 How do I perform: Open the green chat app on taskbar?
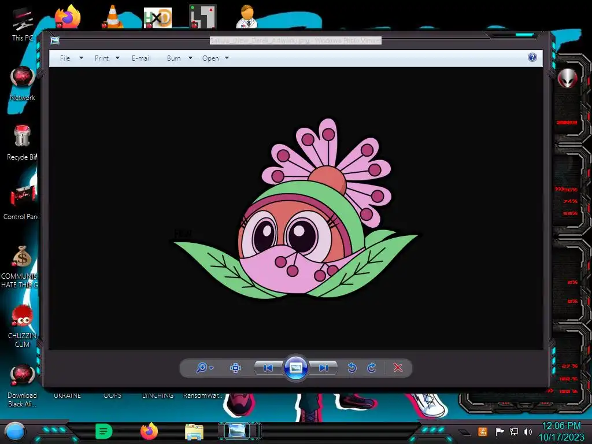pyautogui.click(x=104, y=431)
